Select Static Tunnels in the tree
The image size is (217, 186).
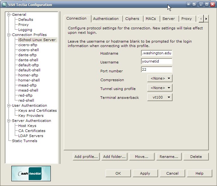(25, 141)
